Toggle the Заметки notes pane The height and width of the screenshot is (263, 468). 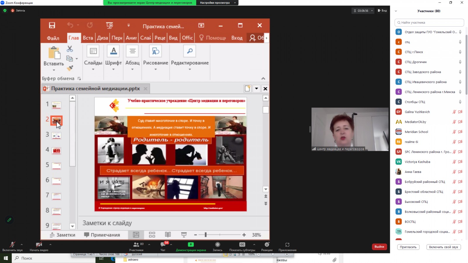point(63,235)
